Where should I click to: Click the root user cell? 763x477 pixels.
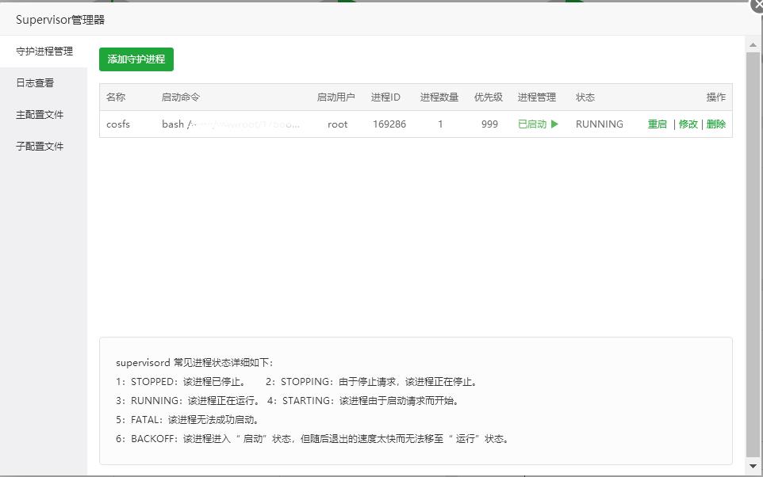coord(338,124)
